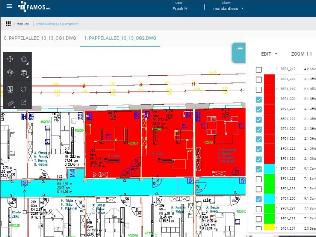This screenshot has height=237, width=316.
Task: Tick the checkbox for BF01_228
Action: click(x=259, y=179)
